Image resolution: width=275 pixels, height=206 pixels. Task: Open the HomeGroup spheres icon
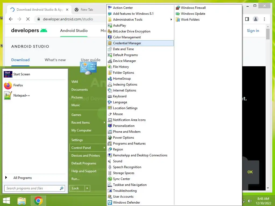click(x=110, y=79)
